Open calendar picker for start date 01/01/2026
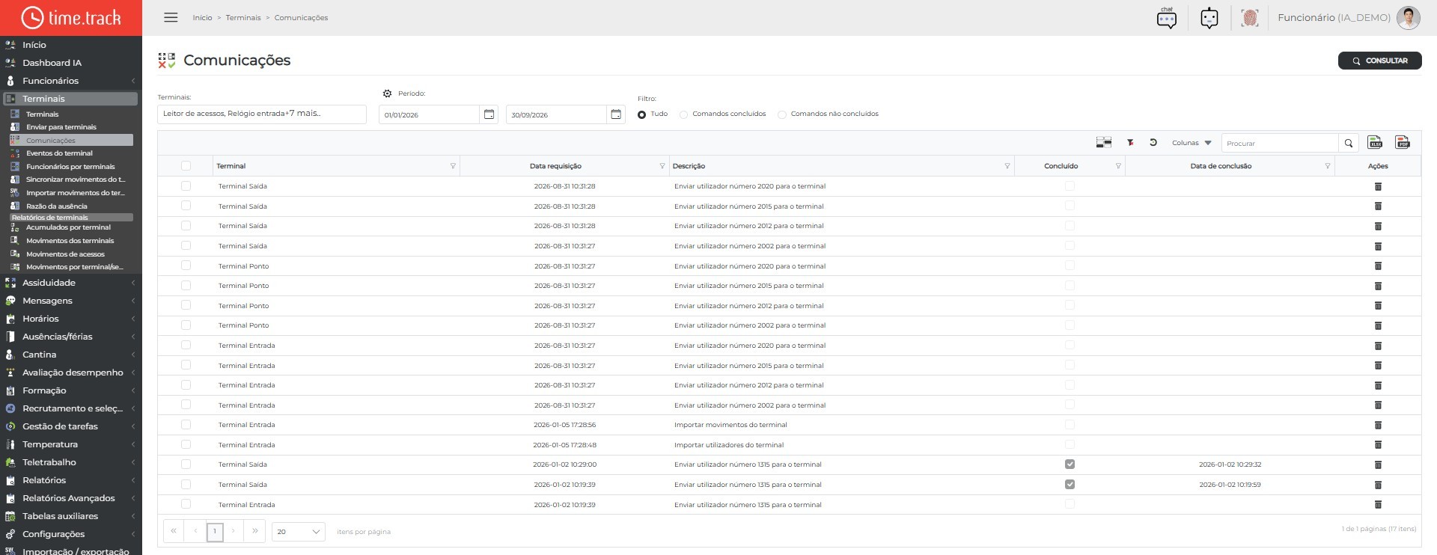Viewport: 1437px width, 555px height. tap(489, 114)
